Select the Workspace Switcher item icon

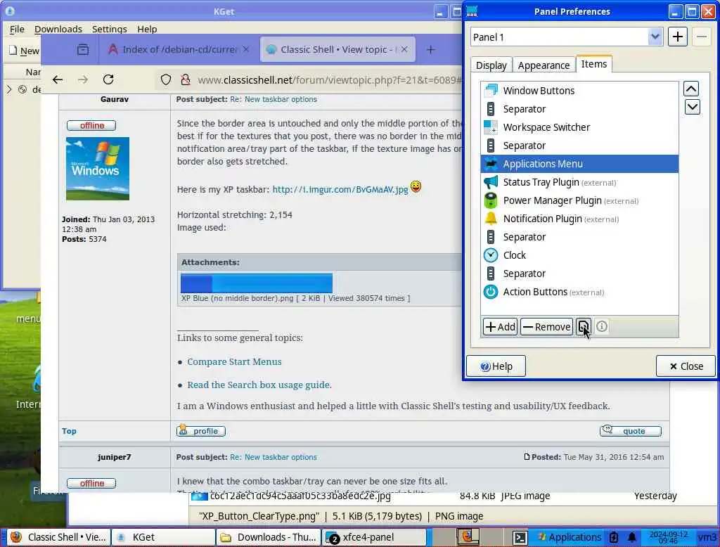491,127
